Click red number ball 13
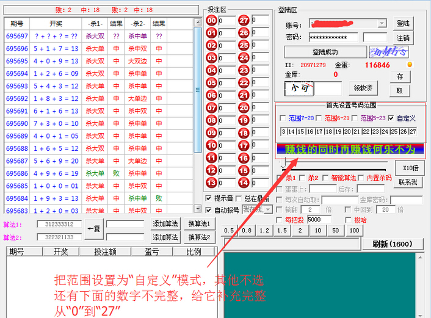The height and width of the screenshot is (318, 431). click(212, 182)
